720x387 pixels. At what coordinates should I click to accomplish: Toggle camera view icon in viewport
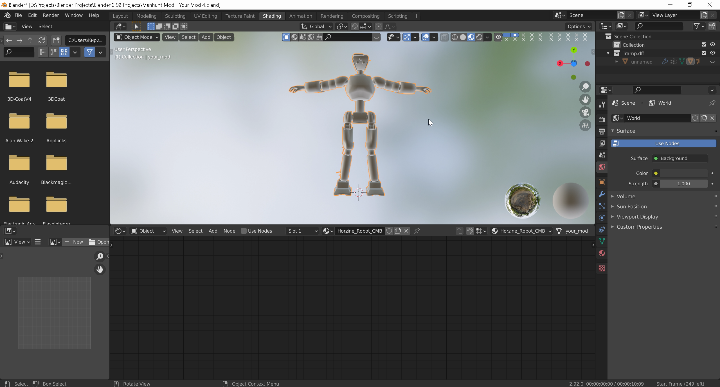pos(585,112)
